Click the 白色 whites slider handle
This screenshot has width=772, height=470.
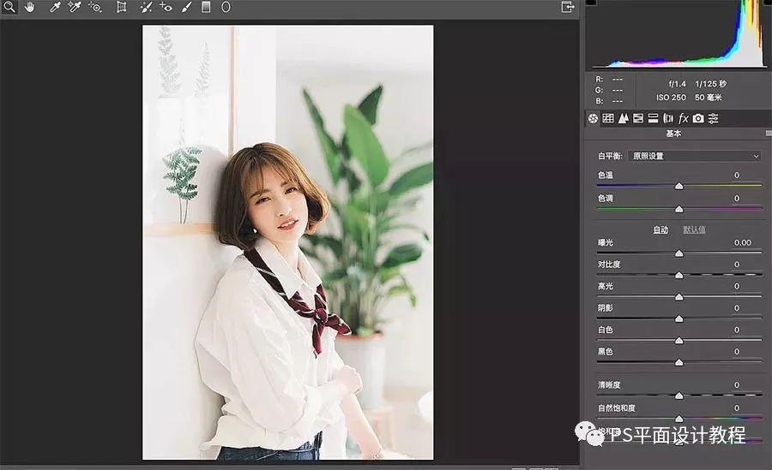point(679,340)
